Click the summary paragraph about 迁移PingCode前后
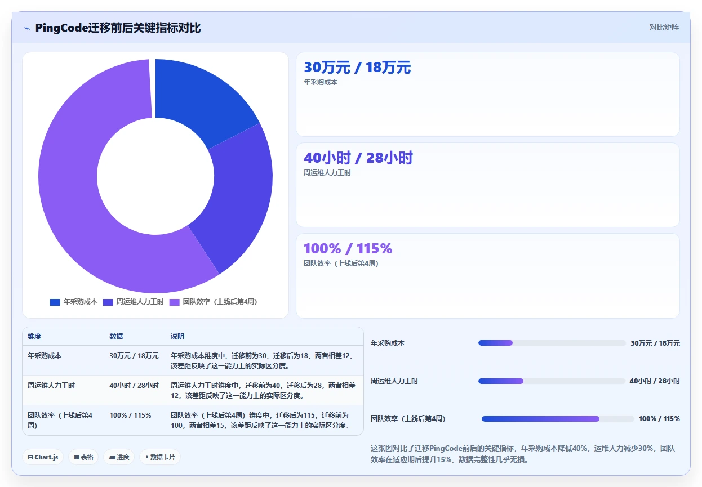This screenshot has width=702, height=487. [x=525, y=454]
